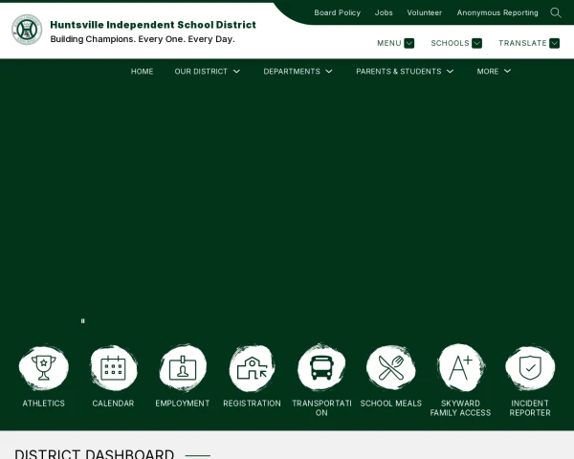Screen dimensions: 574x459
Task: Open the Volunteer link
Action: [424, 12]
